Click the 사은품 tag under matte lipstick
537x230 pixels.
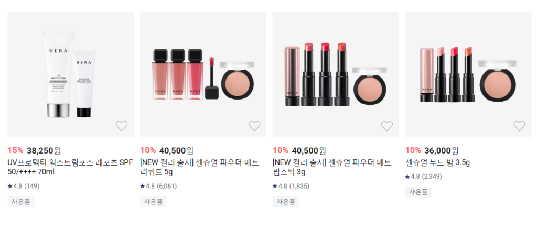286,202
